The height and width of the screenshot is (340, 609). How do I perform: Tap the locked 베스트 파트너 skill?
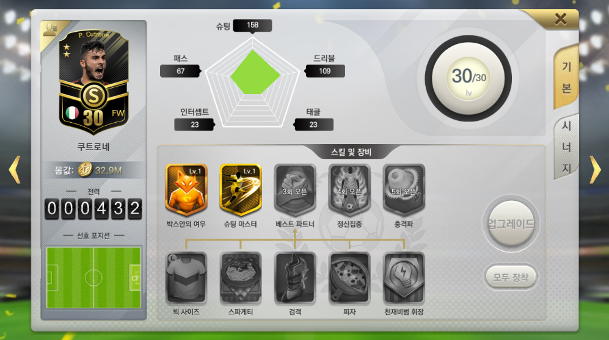[295, 189]
